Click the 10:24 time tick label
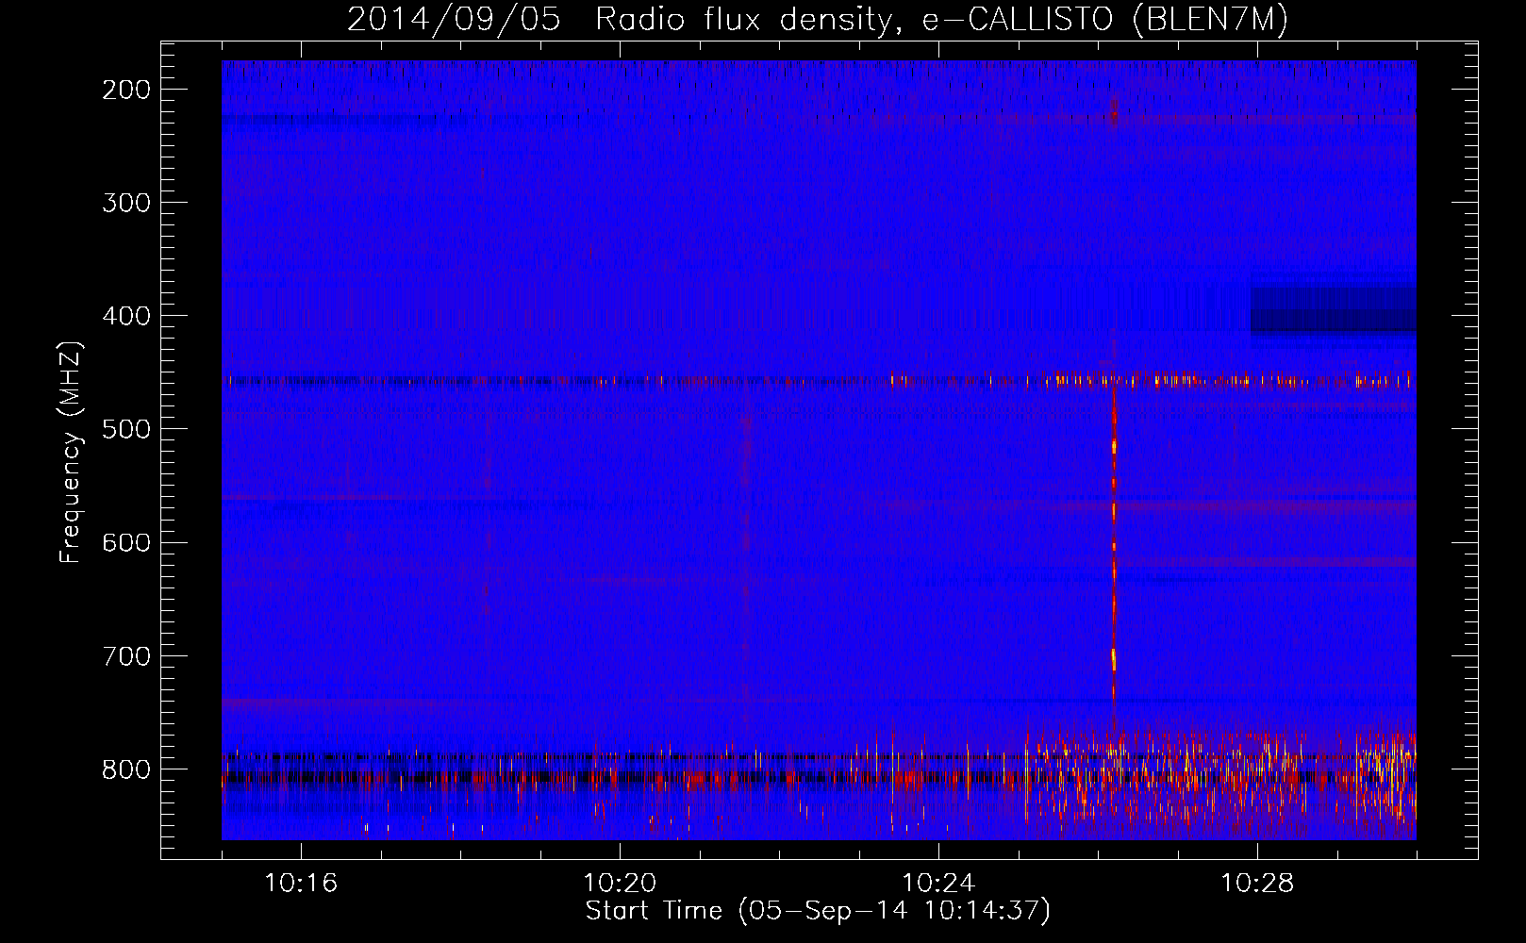 coord(938,884)
